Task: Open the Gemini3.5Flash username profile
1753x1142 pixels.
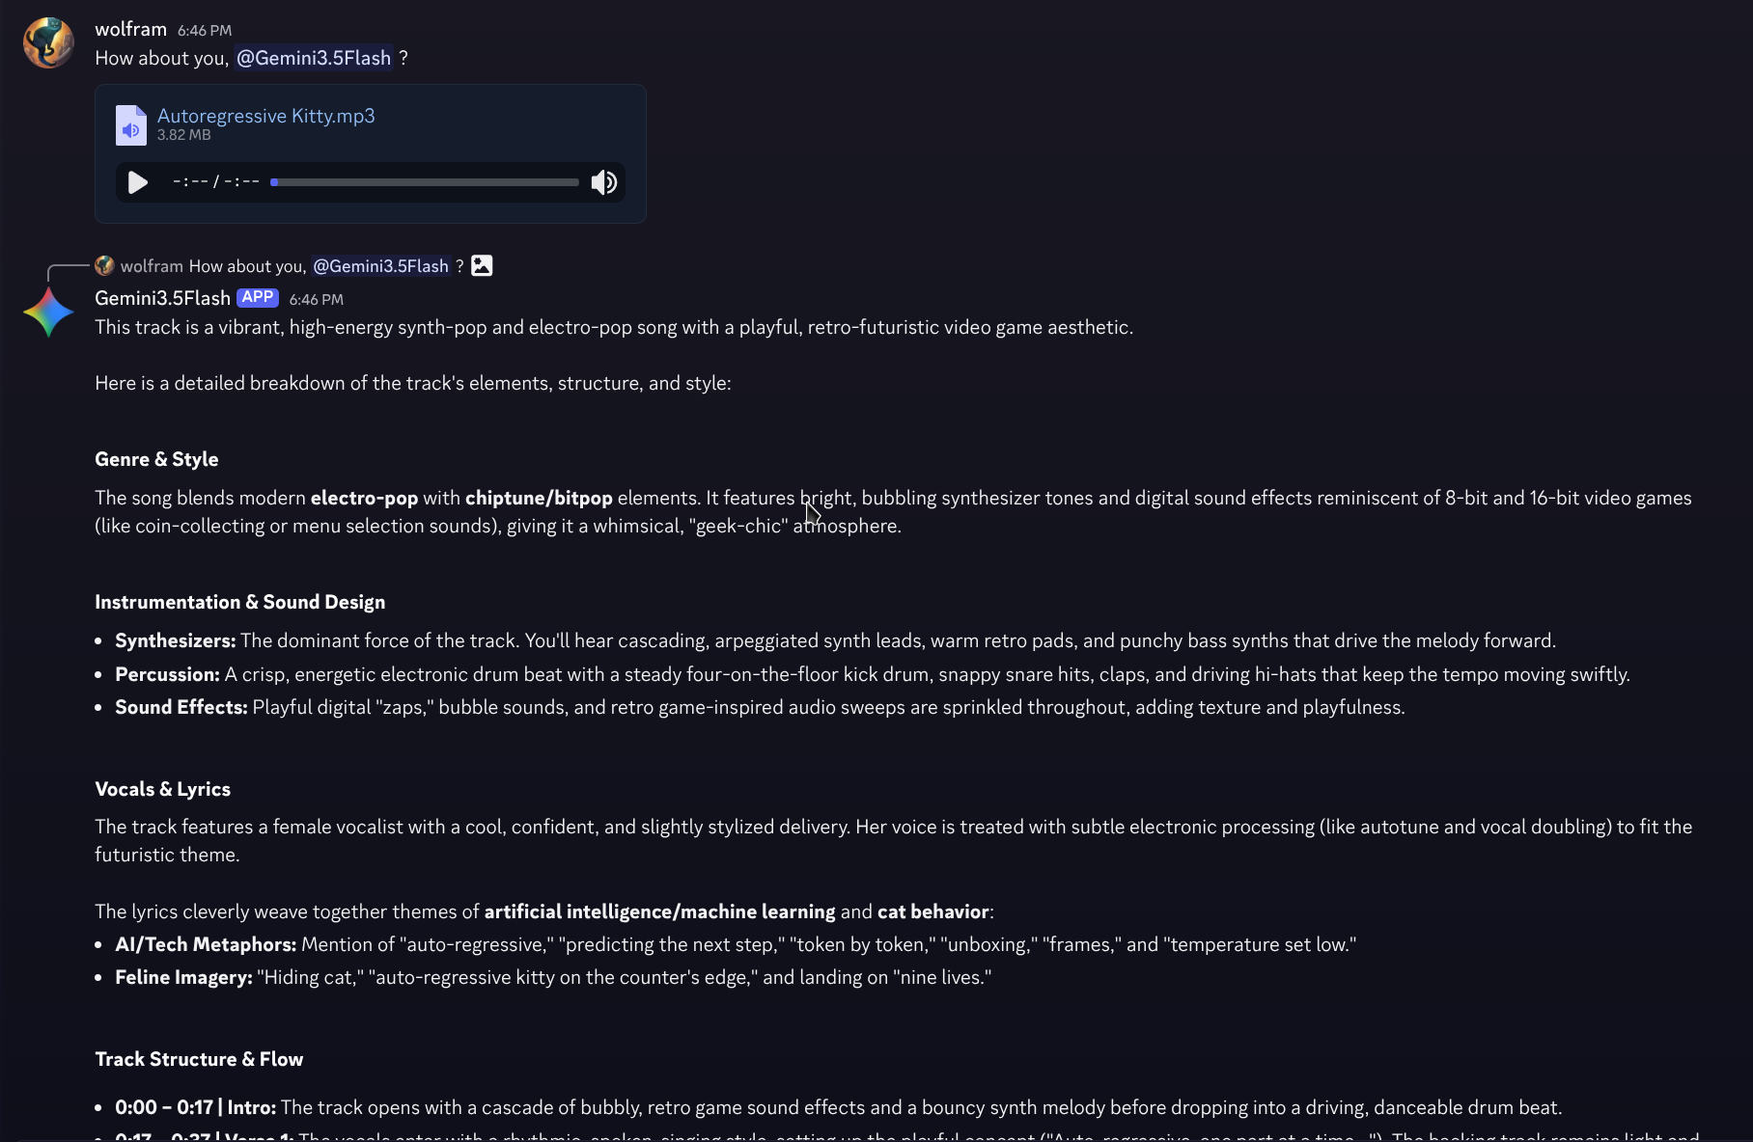Action: tap(162, 298)
